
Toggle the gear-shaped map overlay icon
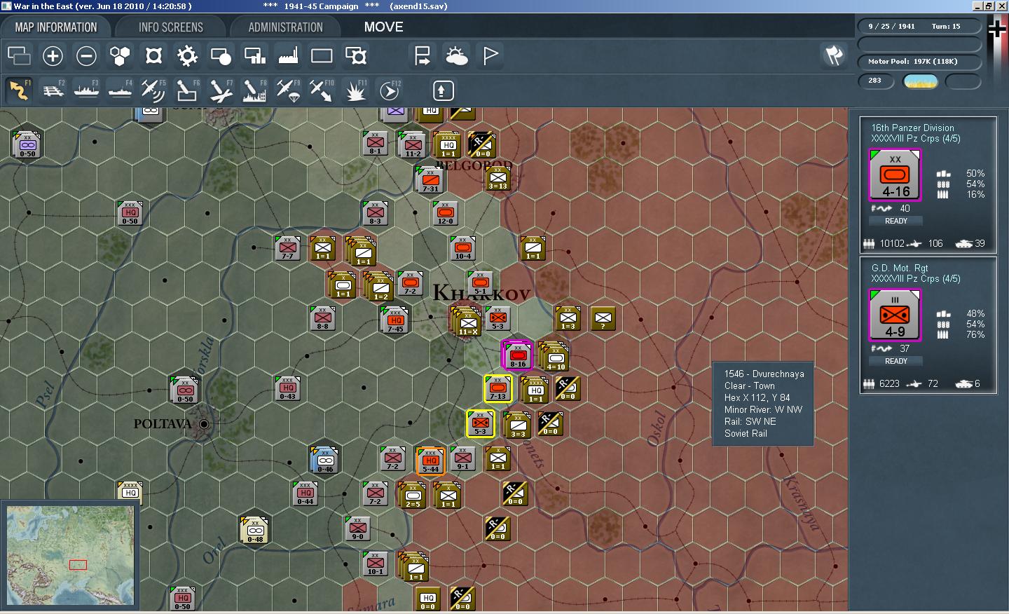[x=187, y=55]
